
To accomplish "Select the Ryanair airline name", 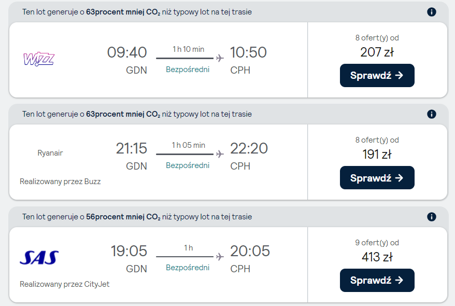I will [x=50, y=153].
